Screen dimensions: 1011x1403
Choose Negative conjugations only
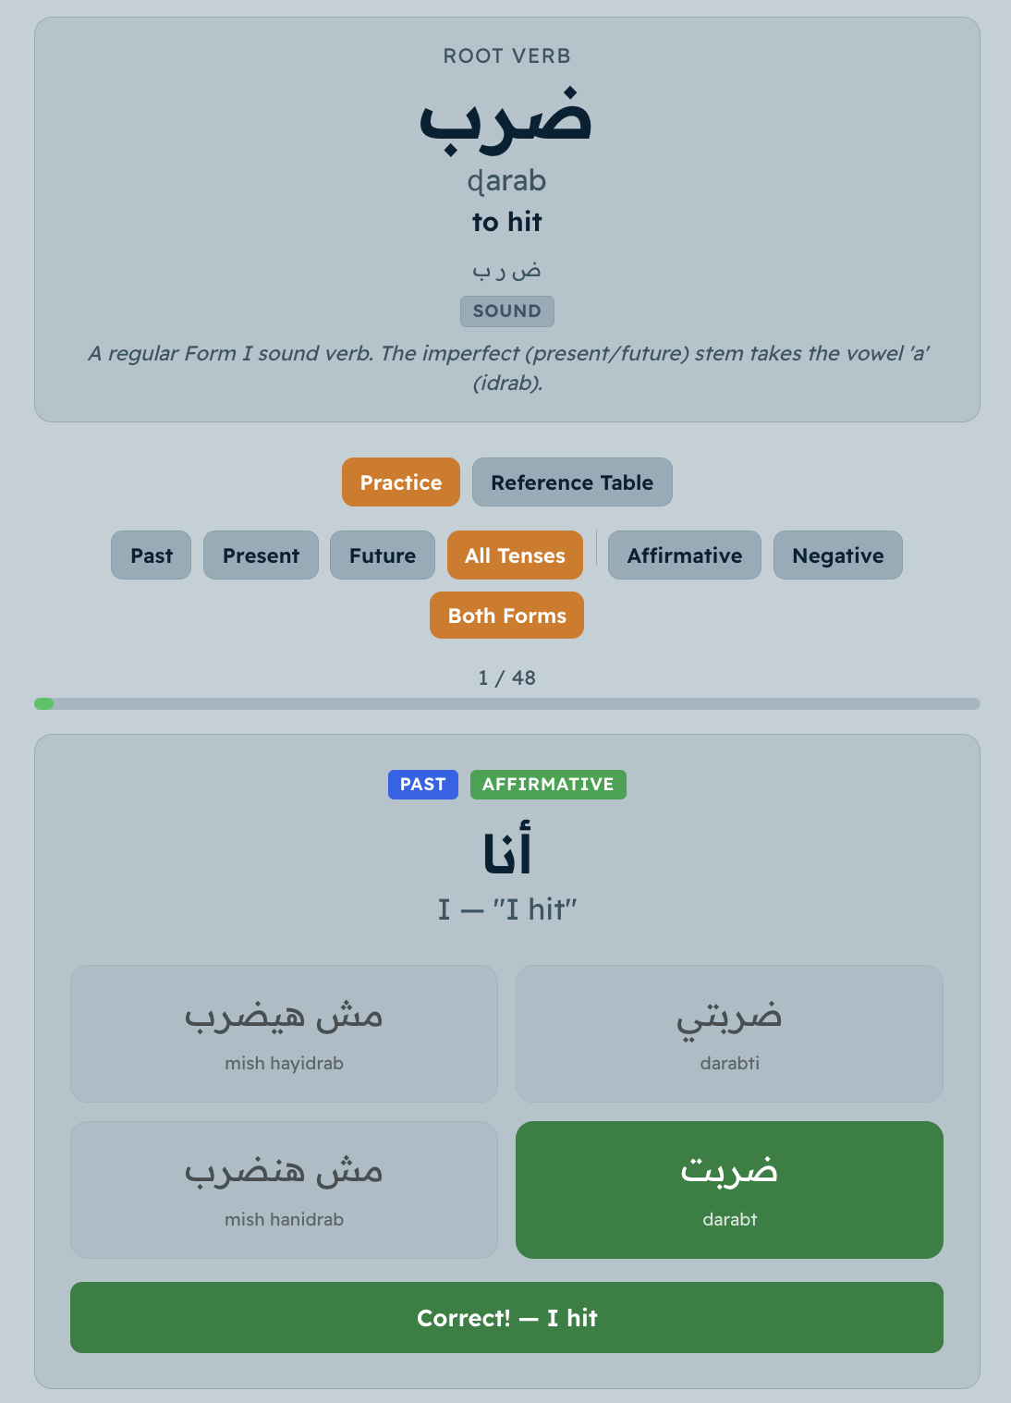(x=837, y=555)
